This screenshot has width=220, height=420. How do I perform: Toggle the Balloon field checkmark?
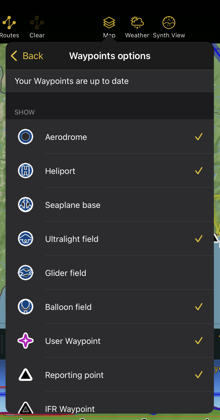[199, 307]
